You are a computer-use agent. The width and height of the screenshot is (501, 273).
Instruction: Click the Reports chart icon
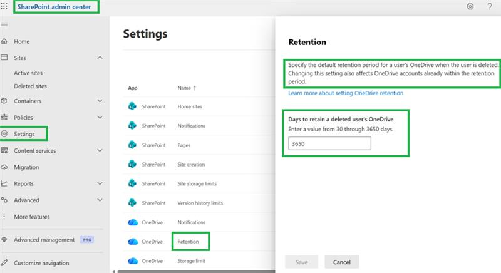coord(4,183)
